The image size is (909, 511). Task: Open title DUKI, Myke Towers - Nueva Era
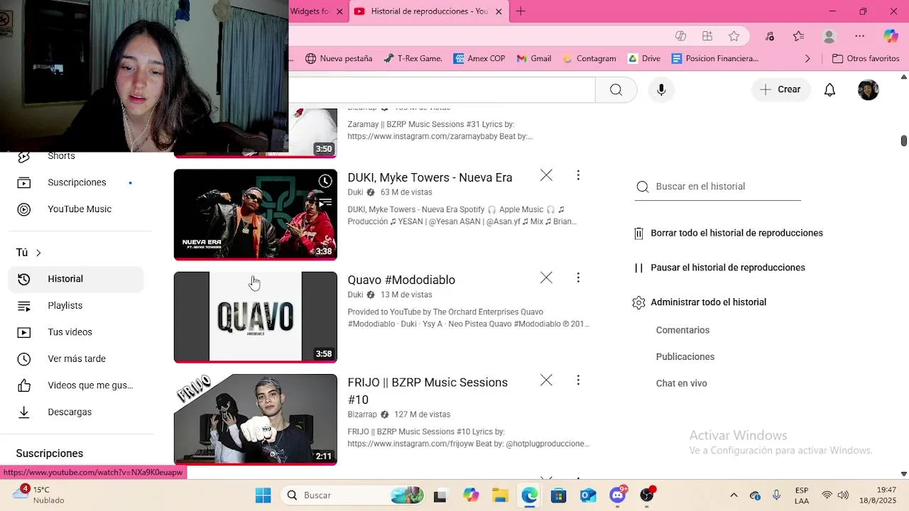[430, 177]
